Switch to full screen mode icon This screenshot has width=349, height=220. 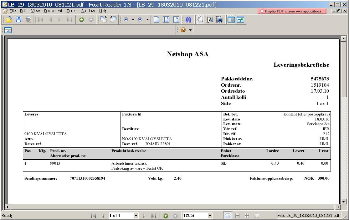(x=241, y=20)
